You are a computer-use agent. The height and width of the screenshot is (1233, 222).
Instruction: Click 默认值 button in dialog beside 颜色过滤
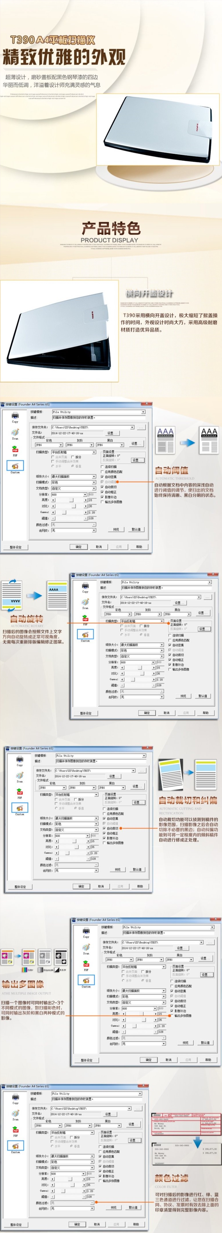click(x=133, y=1207)
